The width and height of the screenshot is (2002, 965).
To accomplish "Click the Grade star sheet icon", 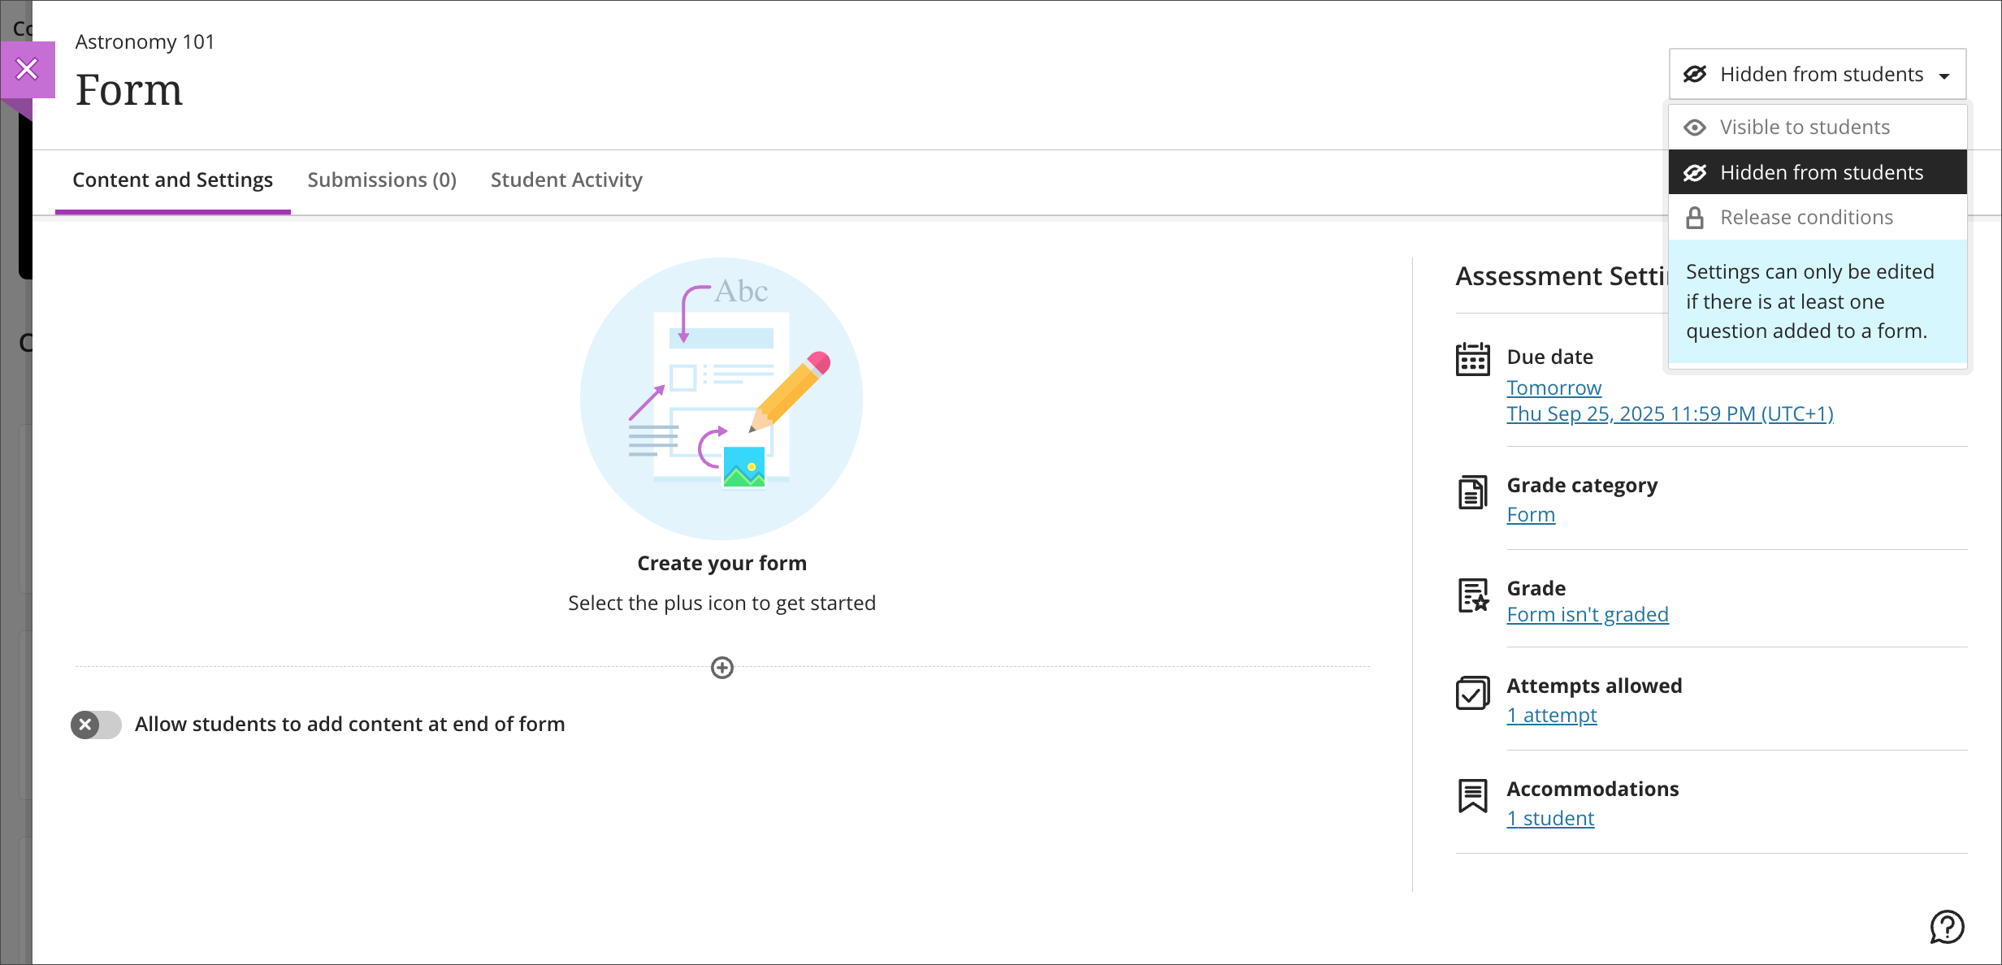I will point(1472,595).
